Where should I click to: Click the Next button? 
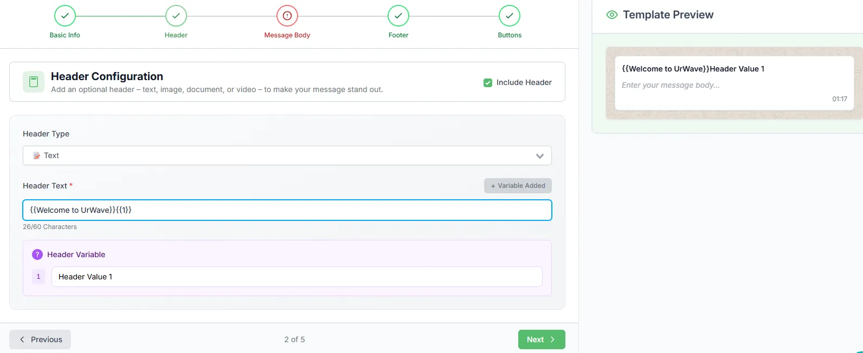pos(542,339)
